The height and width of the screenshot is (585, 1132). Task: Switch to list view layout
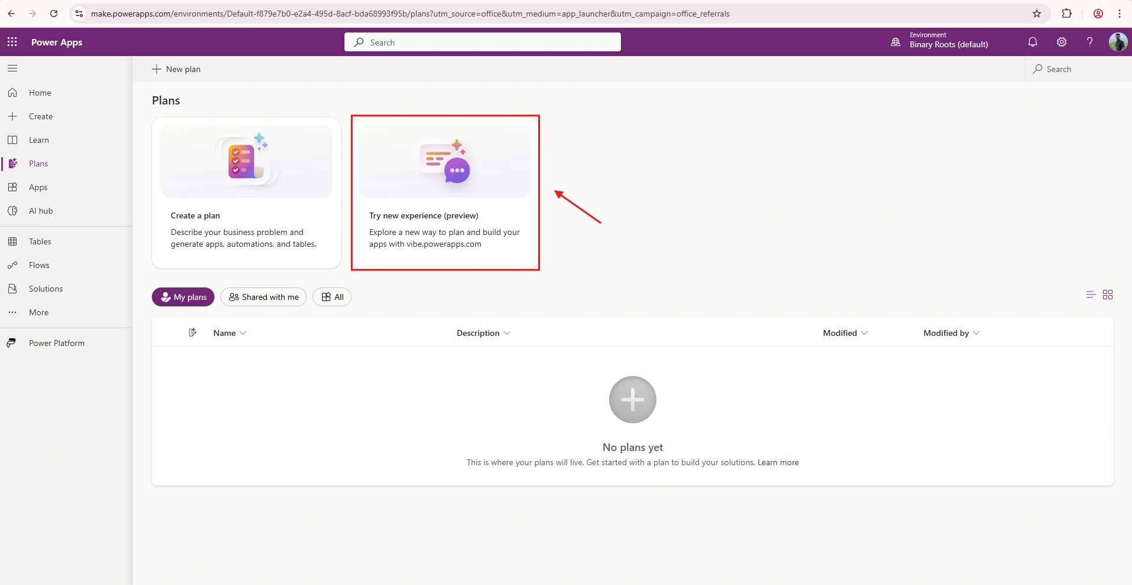1091,295
